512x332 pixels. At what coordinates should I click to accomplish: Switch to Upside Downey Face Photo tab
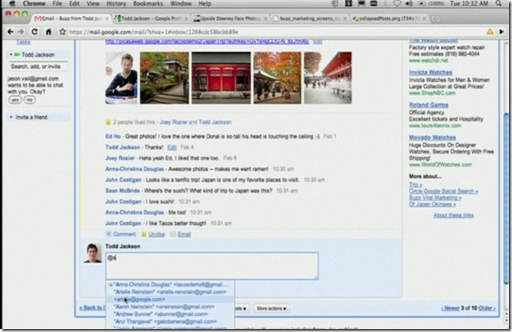click(x=230, y=18)
